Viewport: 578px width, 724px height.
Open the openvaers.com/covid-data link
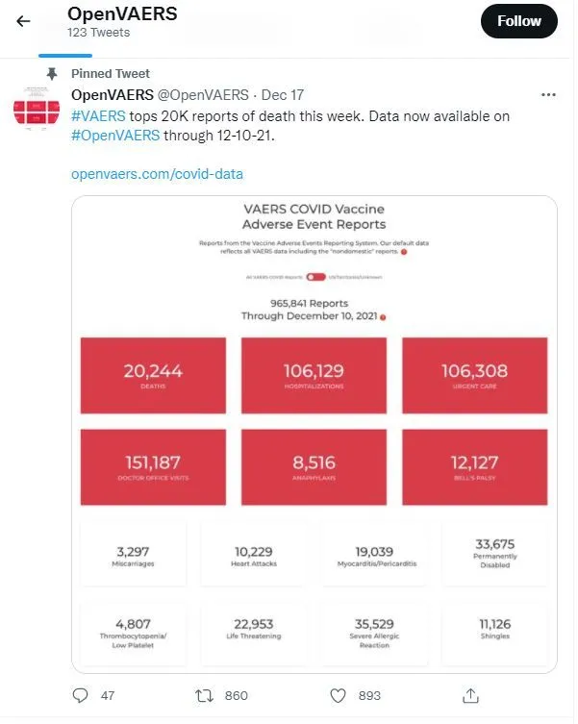coord(157,174)
